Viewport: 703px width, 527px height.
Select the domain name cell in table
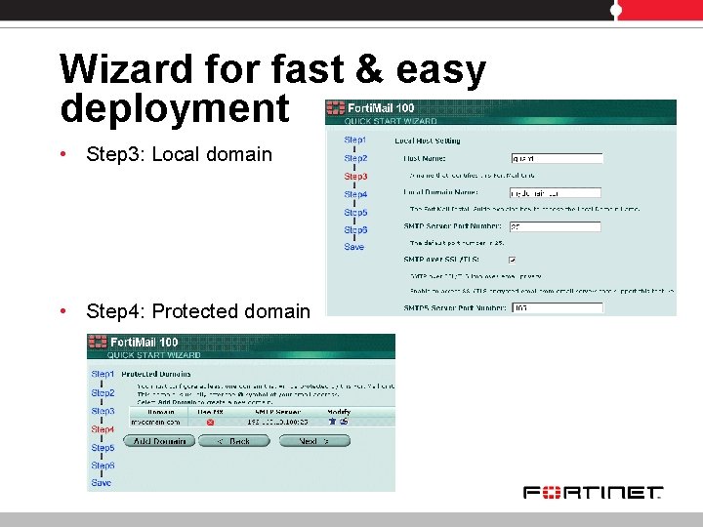pos(155,423)
